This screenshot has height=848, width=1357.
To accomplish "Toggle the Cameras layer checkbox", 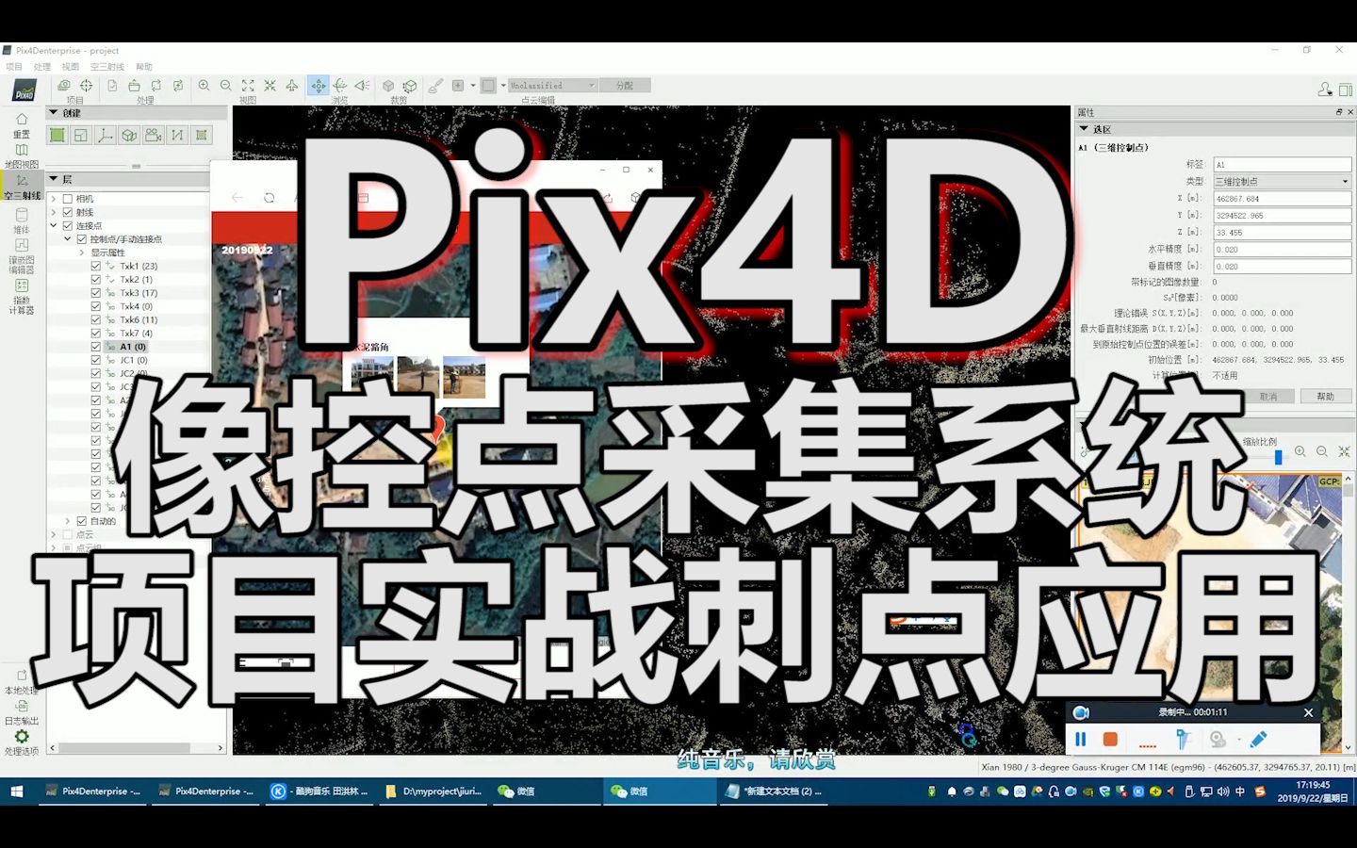I will point(68,199).
